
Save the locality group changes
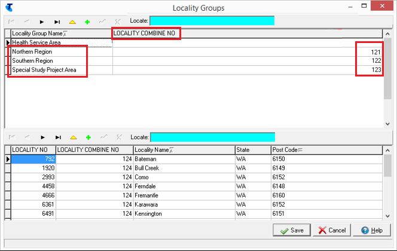(292, 230)
